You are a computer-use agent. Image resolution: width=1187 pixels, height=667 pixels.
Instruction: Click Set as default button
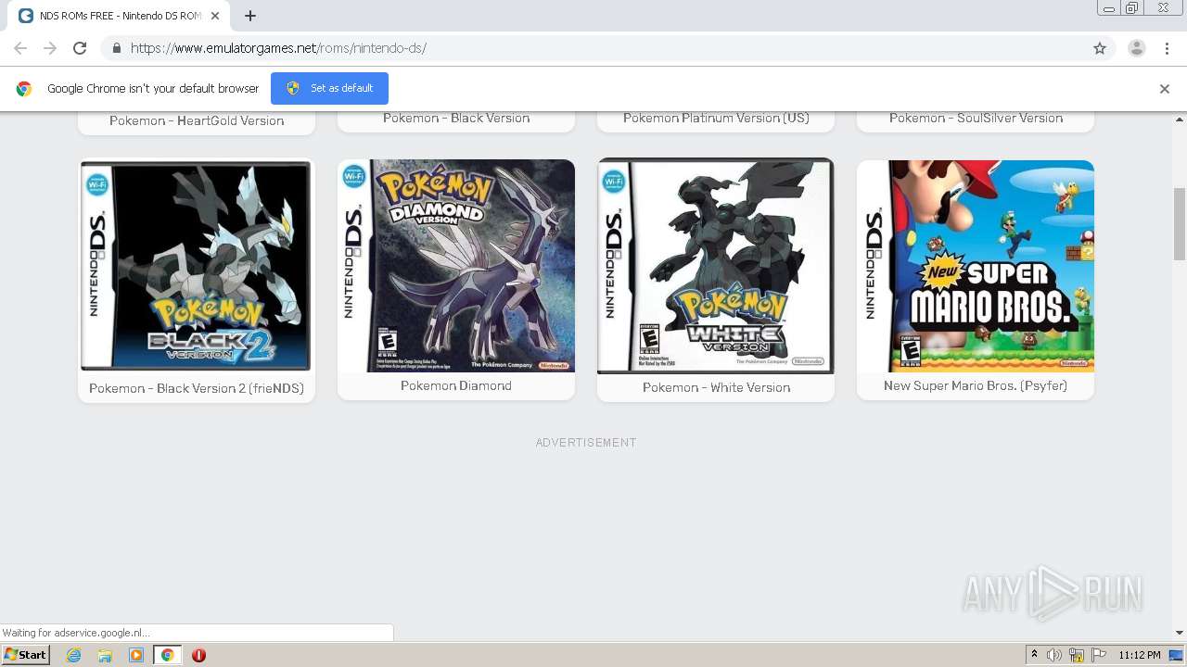click(x=329, y=88)
